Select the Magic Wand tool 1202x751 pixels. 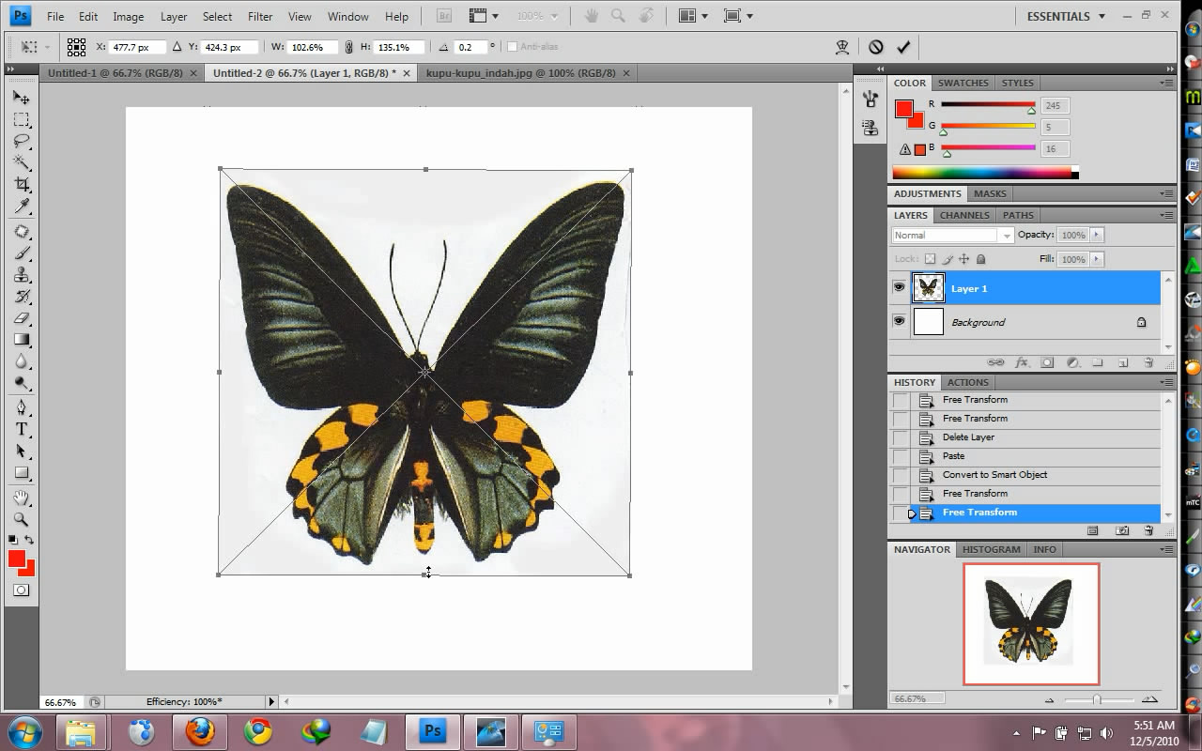tap(21, 163)
